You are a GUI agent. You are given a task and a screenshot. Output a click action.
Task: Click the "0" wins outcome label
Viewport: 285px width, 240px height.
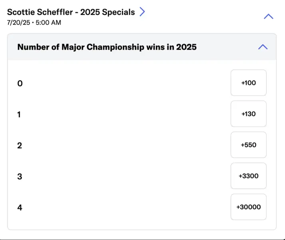click(20, 83)
